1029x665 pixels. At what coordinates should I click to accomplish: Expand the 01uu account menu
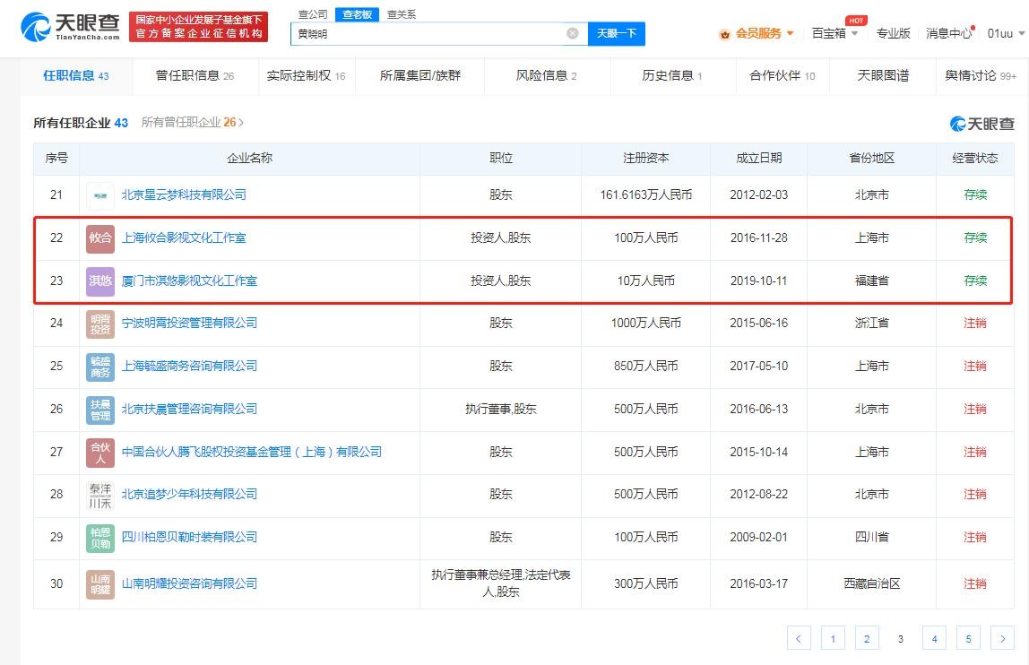point(1004,33)
